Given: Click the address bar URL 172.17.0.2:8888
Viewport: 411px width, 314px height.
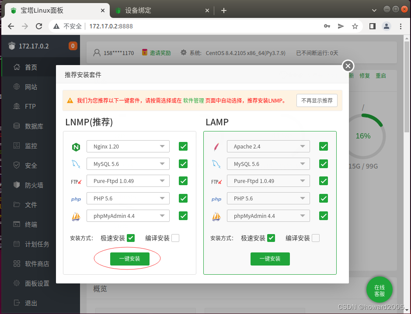Looking at the screenshot, I should tap(111, 26).
